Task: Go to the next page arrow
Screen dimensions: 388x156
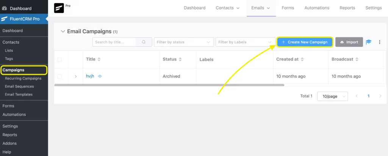Action: point(380,96)
